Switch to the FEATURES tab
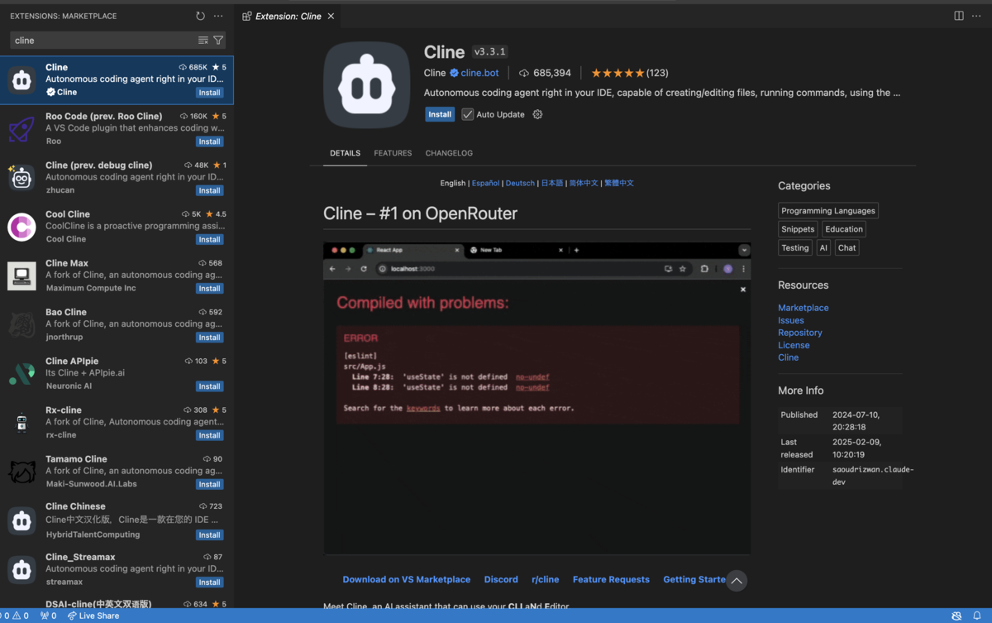This screenshot has height=623, width=992. click(393, 153)
